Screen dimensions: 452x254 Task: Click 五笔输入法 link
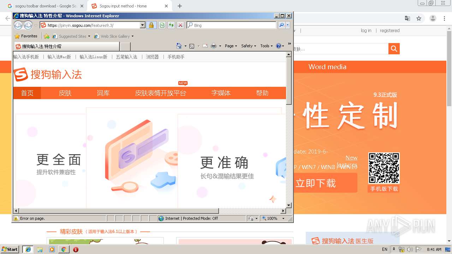coord(126,56)
